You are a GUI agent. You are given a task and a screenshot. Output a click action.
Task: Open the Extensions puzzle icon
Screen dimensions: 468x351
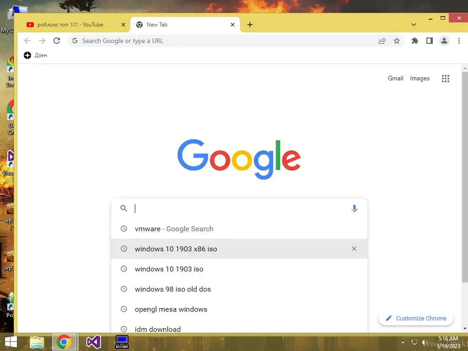tap(415, 41)
